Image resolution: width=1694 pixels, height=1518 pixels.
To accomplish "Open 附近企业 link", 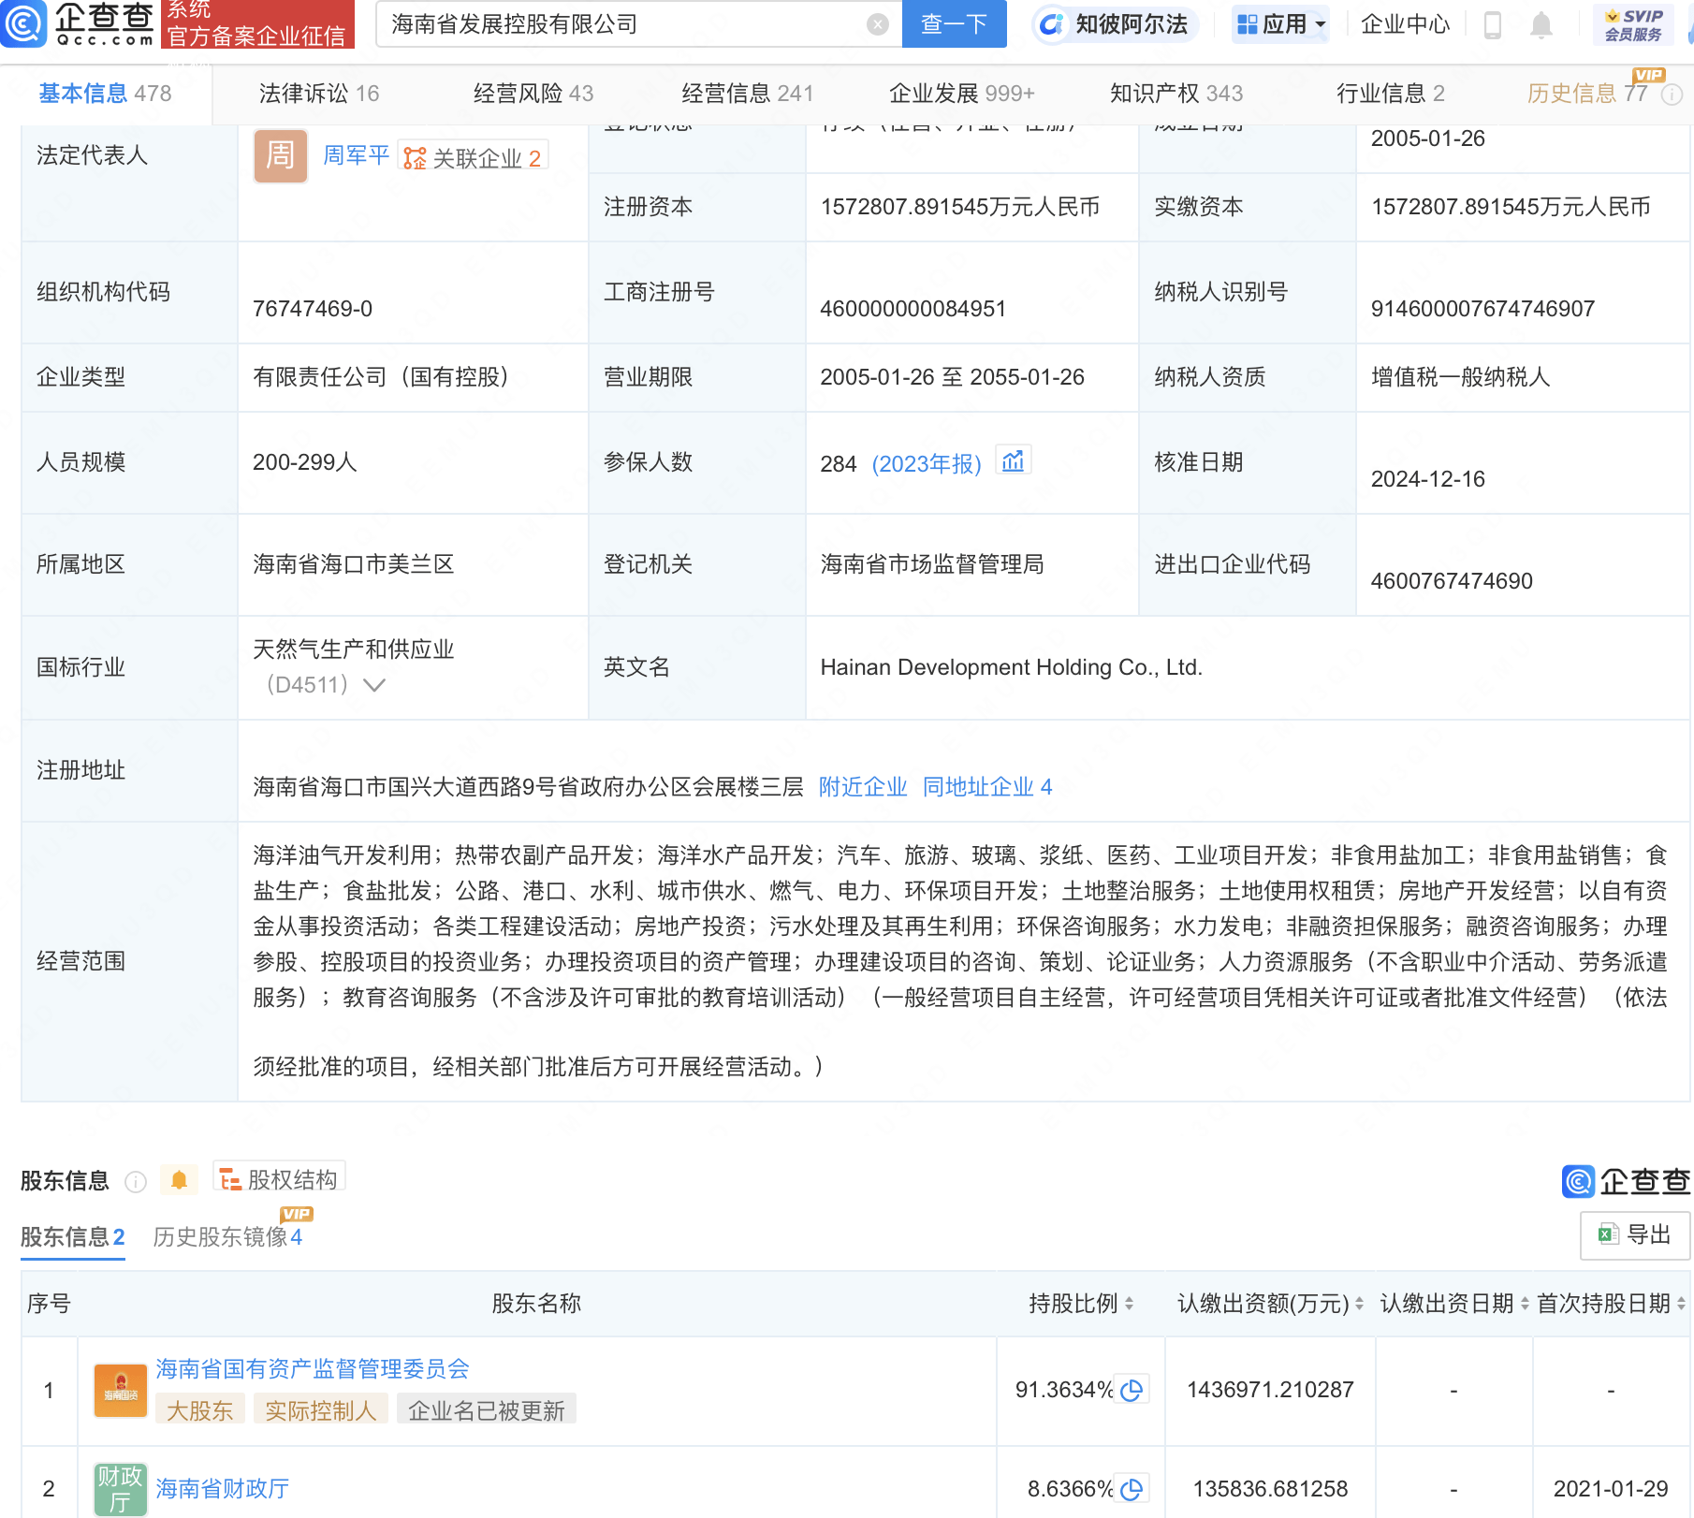I will click(863, 787).
